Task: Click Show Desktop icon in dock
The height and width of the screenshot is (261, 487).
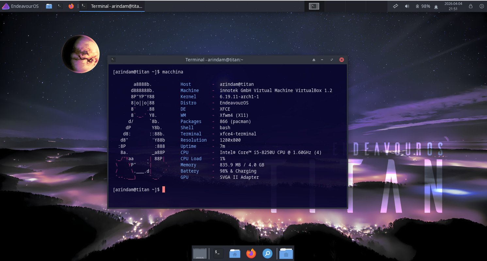Action: [200, 253]
